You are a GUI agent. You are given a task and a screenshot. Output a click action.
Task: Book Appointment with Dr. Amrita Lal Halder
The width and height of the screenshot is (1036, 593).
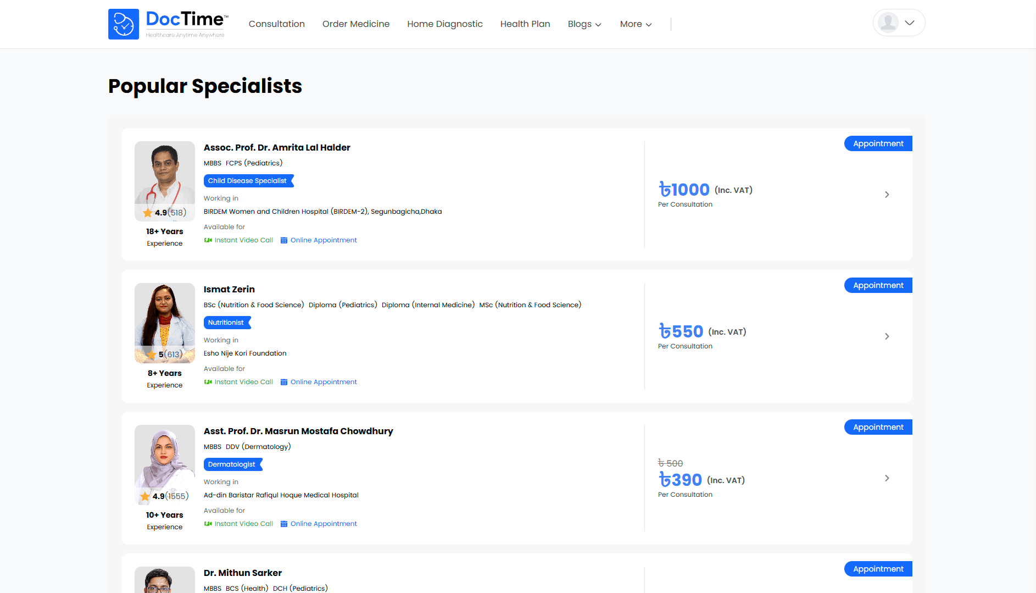tap(877, 143)
